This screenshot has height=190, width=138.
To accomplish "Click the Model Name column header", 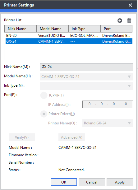I will click(53, 29).
